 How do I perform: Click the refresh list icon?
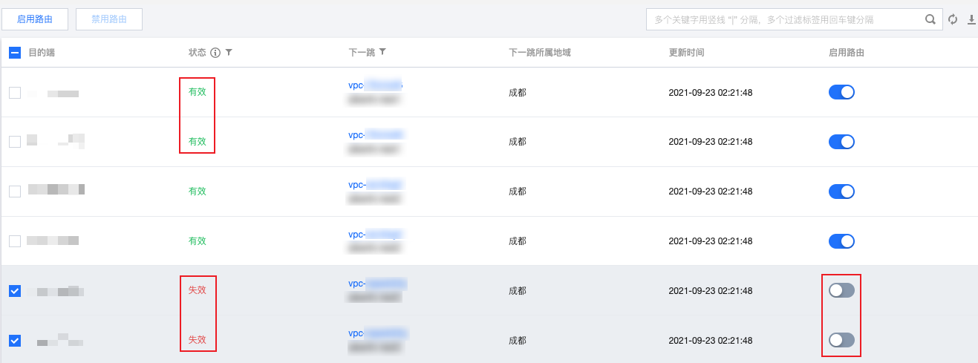tap(953, 20)
